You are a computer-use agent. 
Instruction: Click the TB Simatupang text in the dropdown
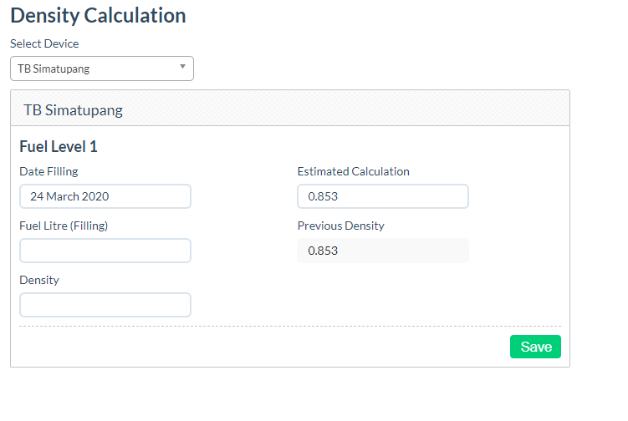click(54, 68)
